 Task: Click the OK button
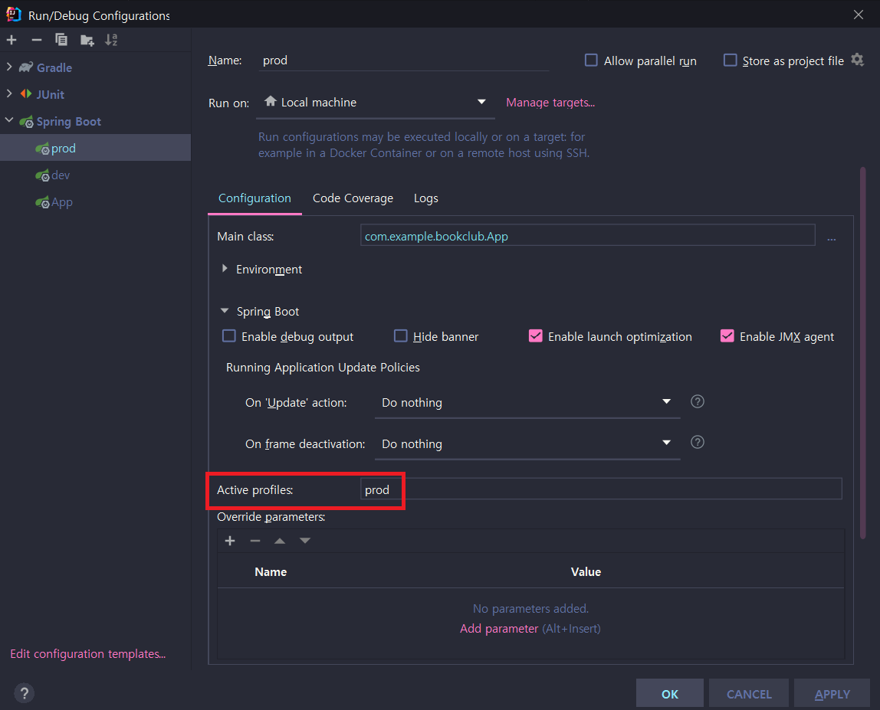[x=669, y=694]
